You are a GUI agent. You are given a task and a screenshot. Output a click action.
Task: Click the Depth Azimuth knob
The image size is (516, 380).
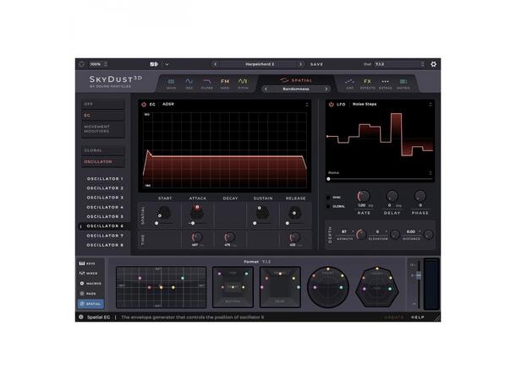(362, 235)
